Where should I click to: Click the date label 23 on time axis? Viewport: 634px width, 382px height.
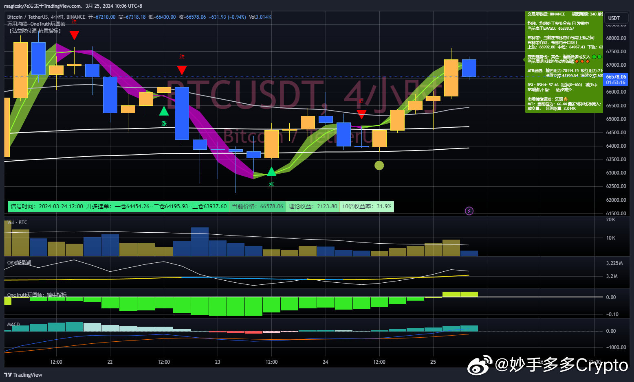[x=218, y=362]
